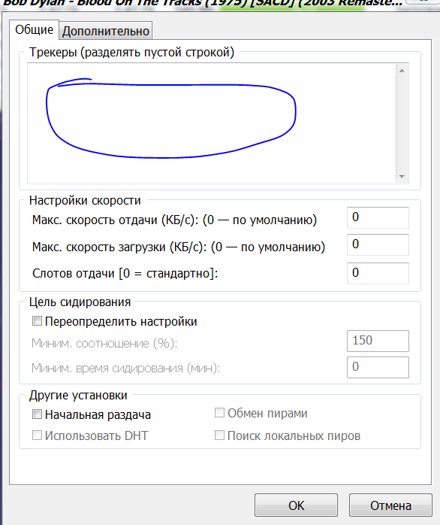This screenshot has width=440, height=525.
Task: Click the Миним. время сидирования field
Action: [378, 367]
